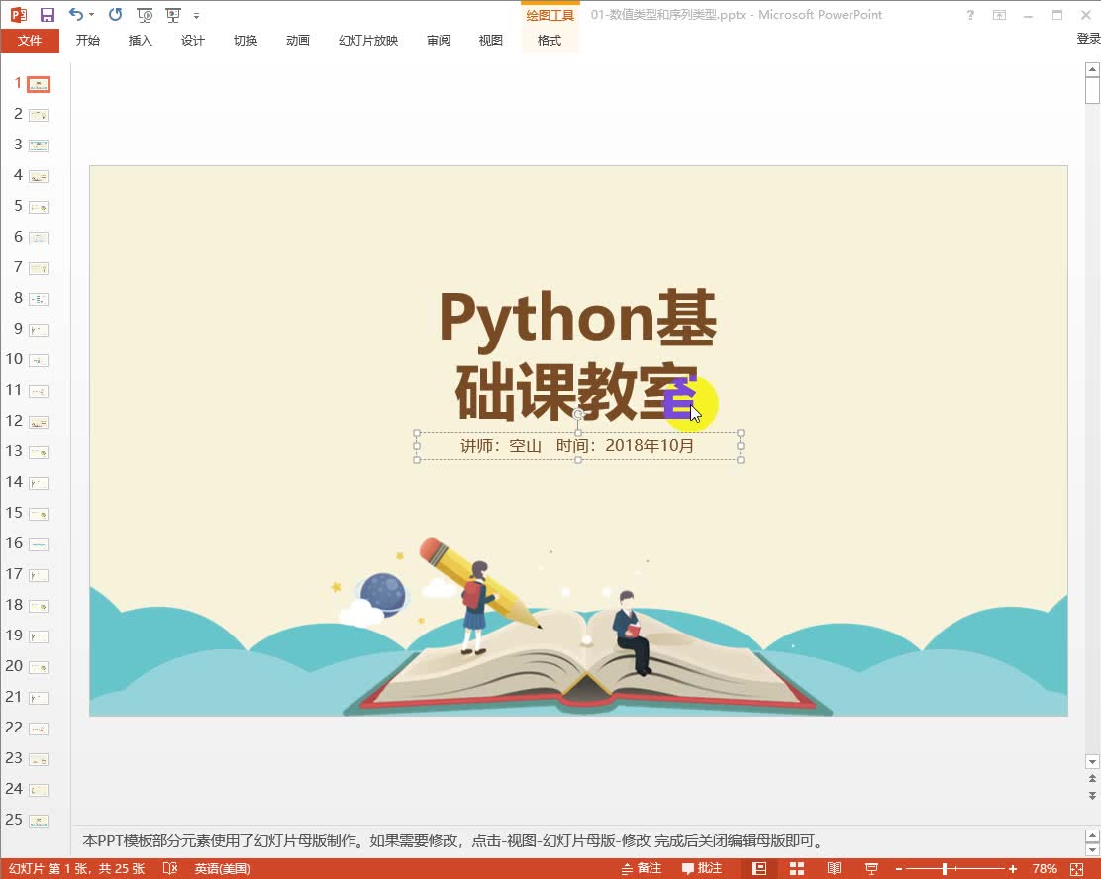The width and height of the screenshot is (1101, 879).
Task: Select the Save icon in Quick Access Toolbar
Action: pos(46,14)
